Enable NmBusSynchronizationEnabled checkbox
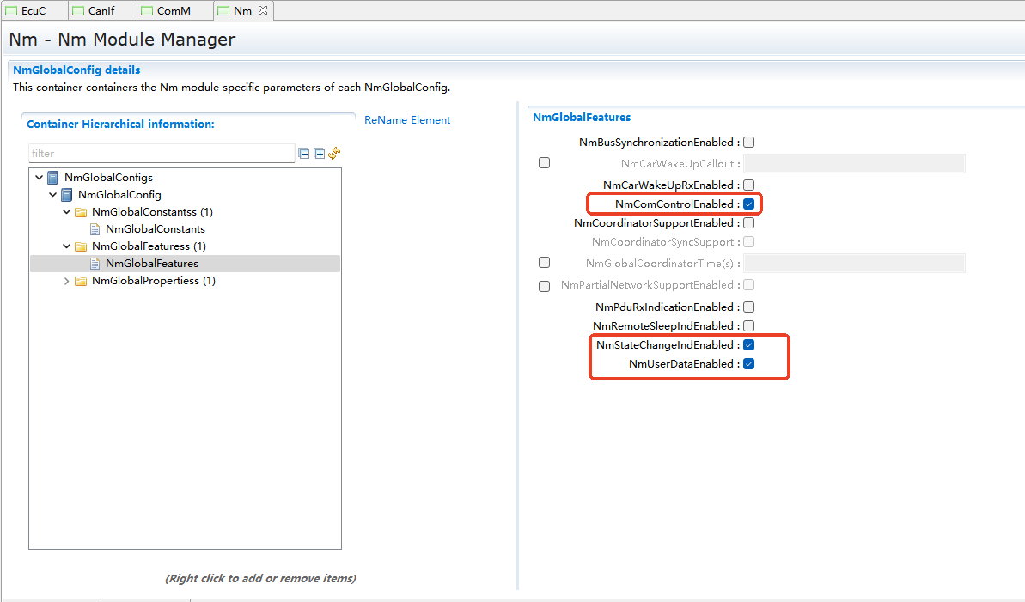The width and height of the screenshot is (1025, 602). coord(748,143)
